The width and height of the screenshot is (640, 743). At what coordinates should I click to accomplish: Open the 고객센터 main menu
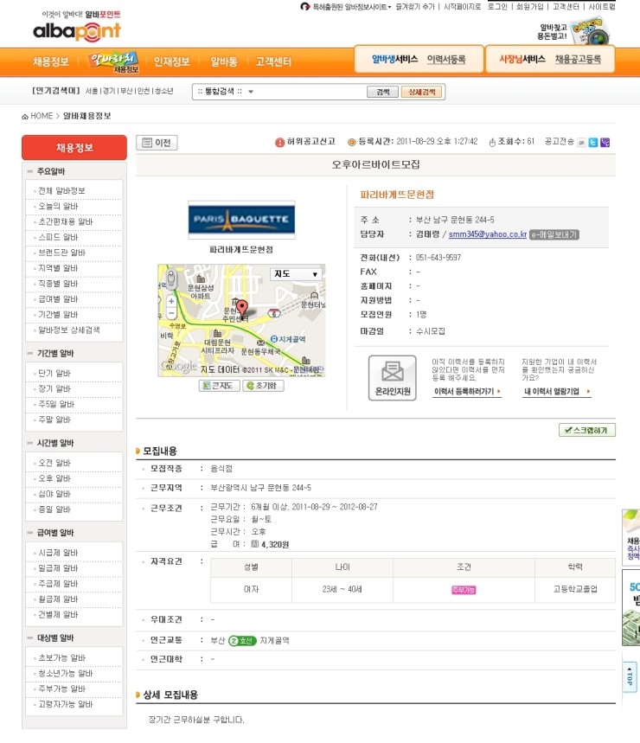pyautogui.click(x=273, y=61)
